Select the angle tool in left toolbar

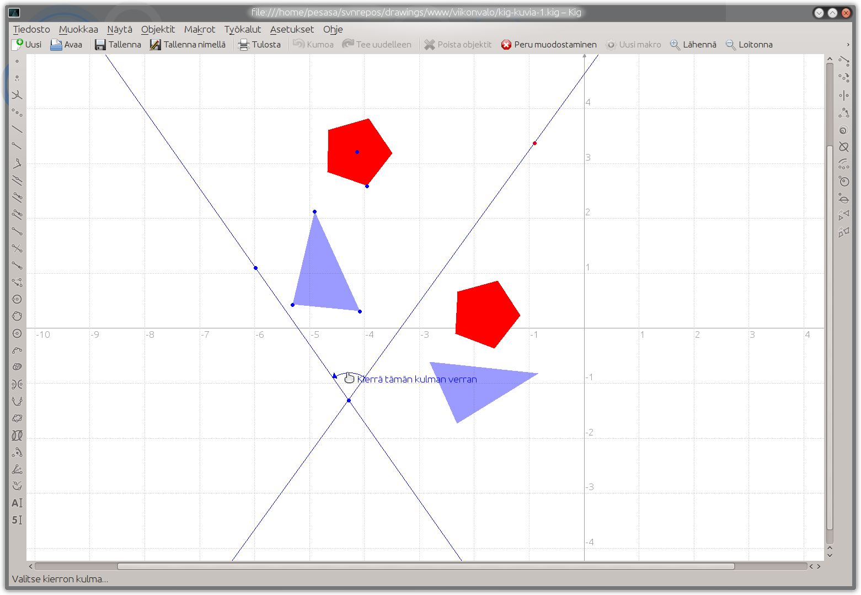click(17, 469)
